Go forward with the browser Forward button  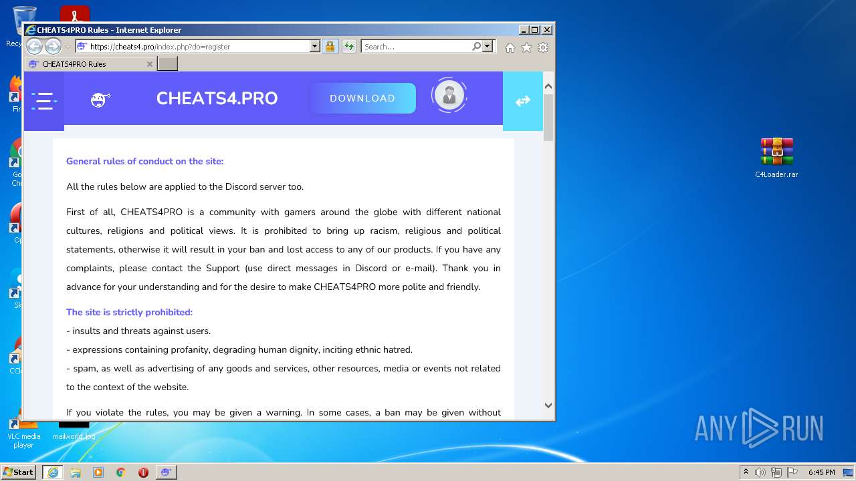pyautogui.click(x=53, y=46)
